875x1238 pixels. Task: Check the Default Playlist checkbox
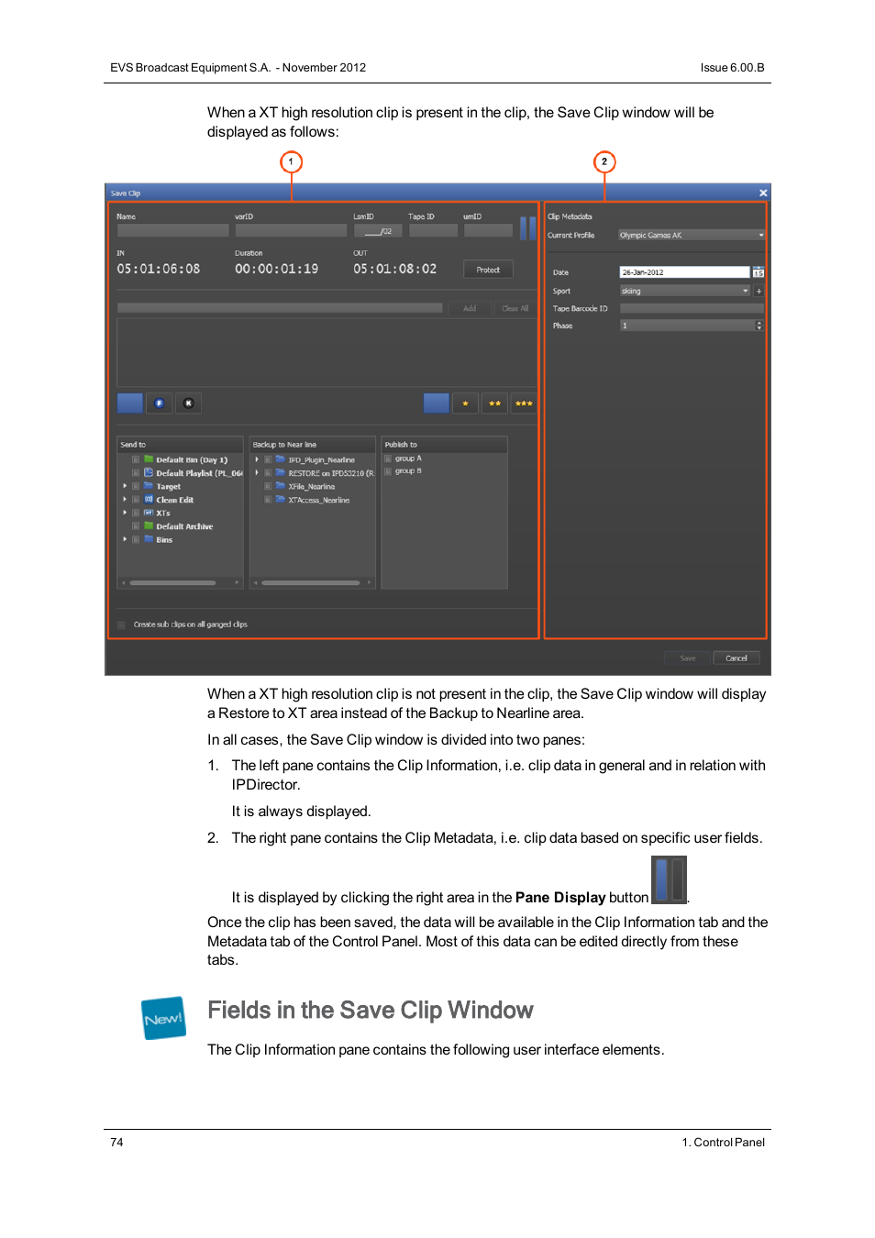pyautogui.click(x=136, y=473)
